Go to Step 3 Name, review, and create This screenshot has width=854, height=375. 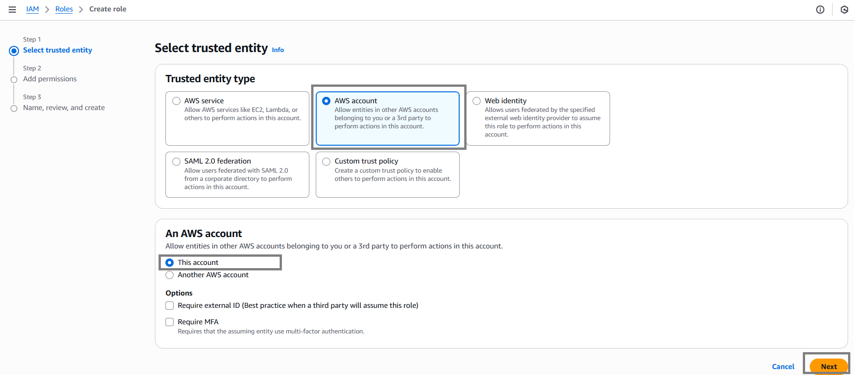(x=64, y=108)
